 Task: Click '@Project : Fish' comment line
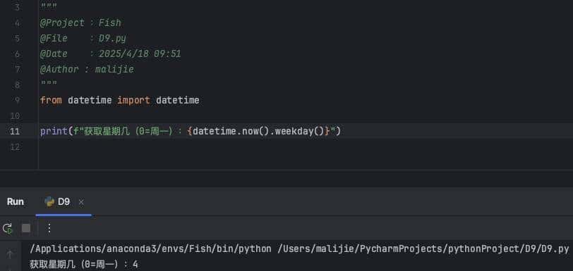point(80,23)
